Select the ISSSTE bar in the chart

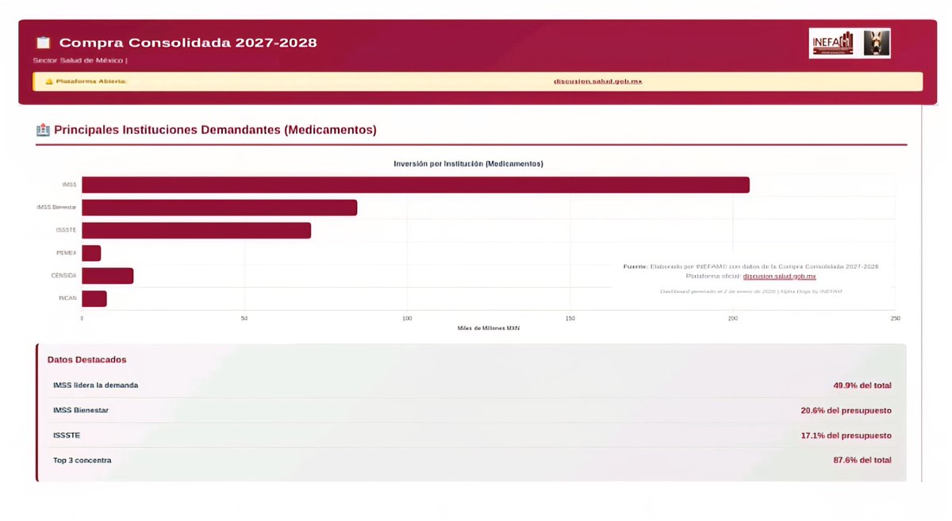[196, 231]
